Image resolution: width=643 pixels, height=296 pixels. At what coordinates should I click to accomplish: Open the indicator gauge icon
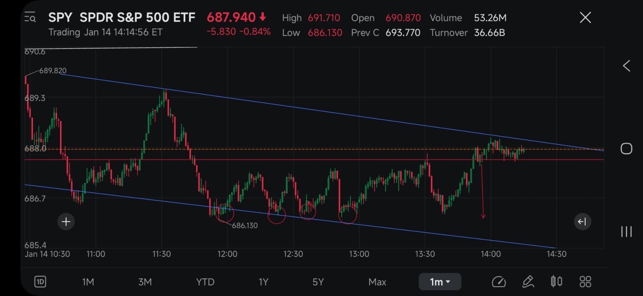click(499, 282)
